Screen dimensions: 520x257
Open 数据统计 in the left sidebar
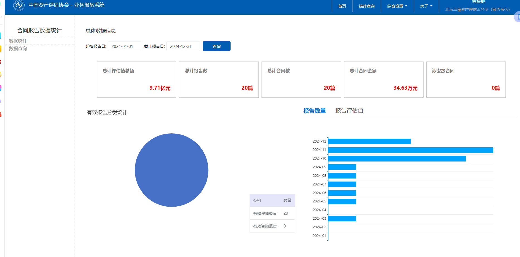pyautogui.click(x=18, y=41)
